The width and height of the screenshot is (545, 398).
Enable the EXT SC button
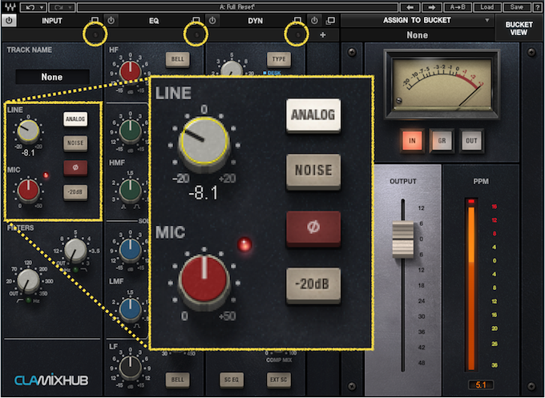pyautogui.click(x=279, y=380)
